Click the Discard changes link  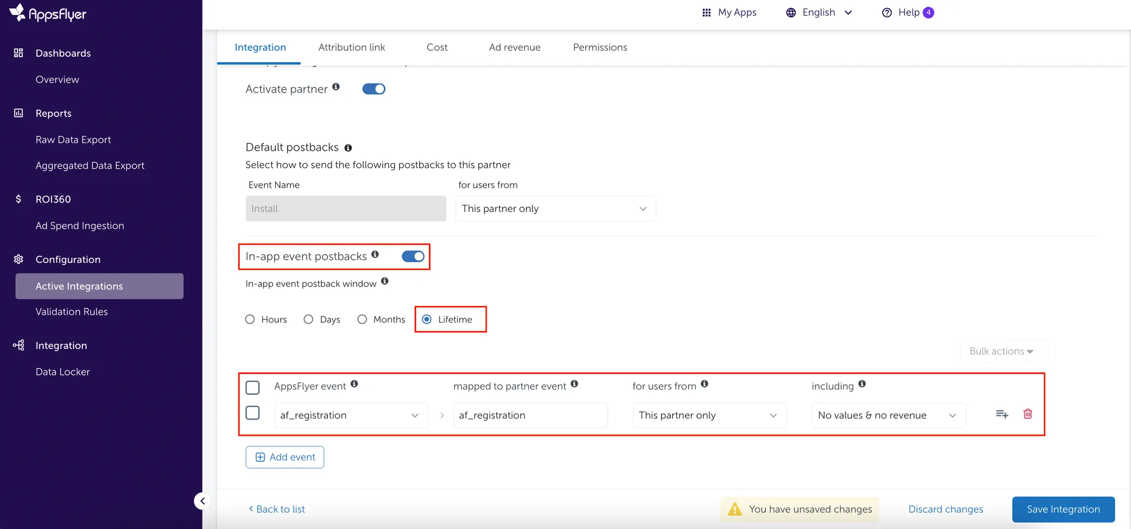tap(945, 509)
